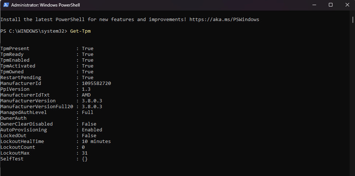355x176 pixels.
Task: Click the PowerShell icon in the title bar
Action: click(6, 5)
